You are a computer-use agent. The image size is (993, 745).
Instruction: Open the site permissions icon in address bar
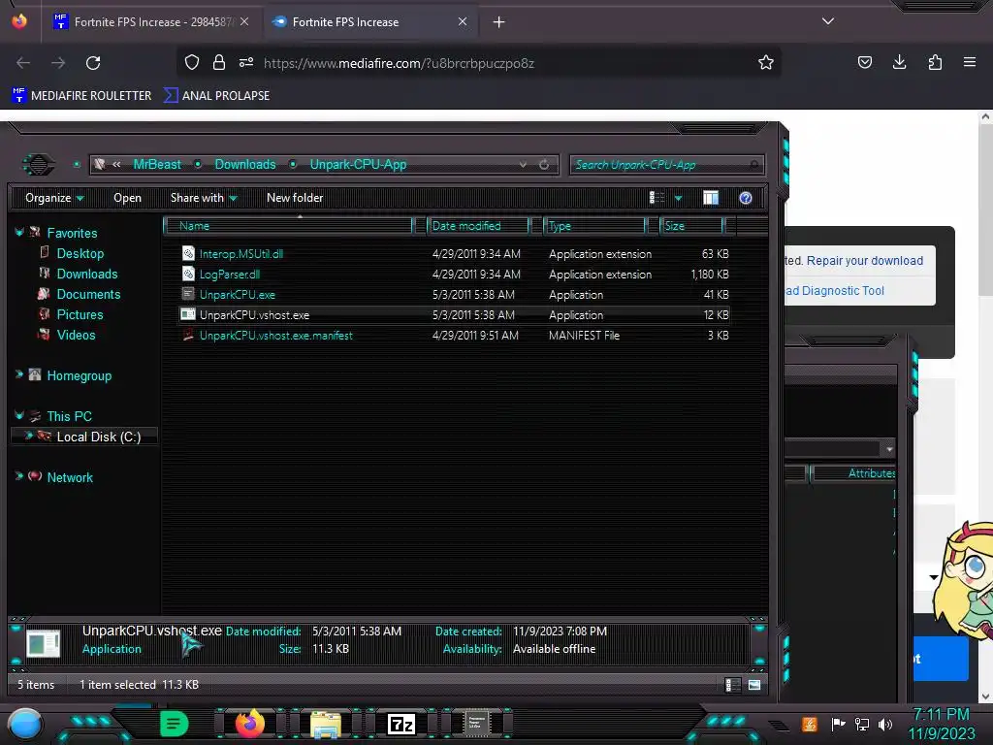[x=246, y=62]
